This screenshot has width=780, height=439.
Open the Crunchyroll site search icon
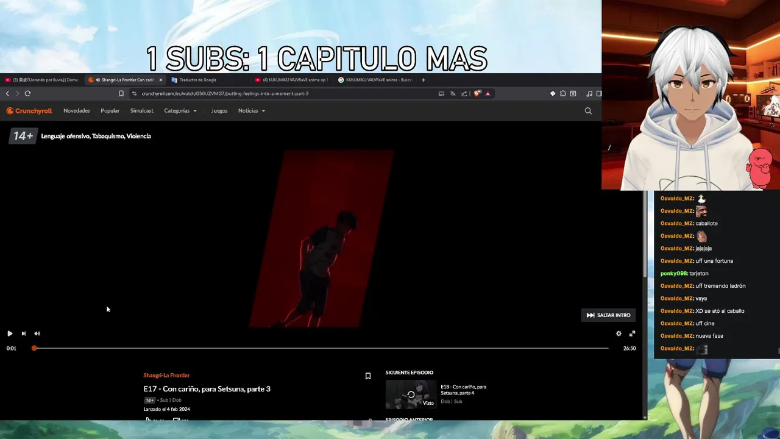coord(588,111)
